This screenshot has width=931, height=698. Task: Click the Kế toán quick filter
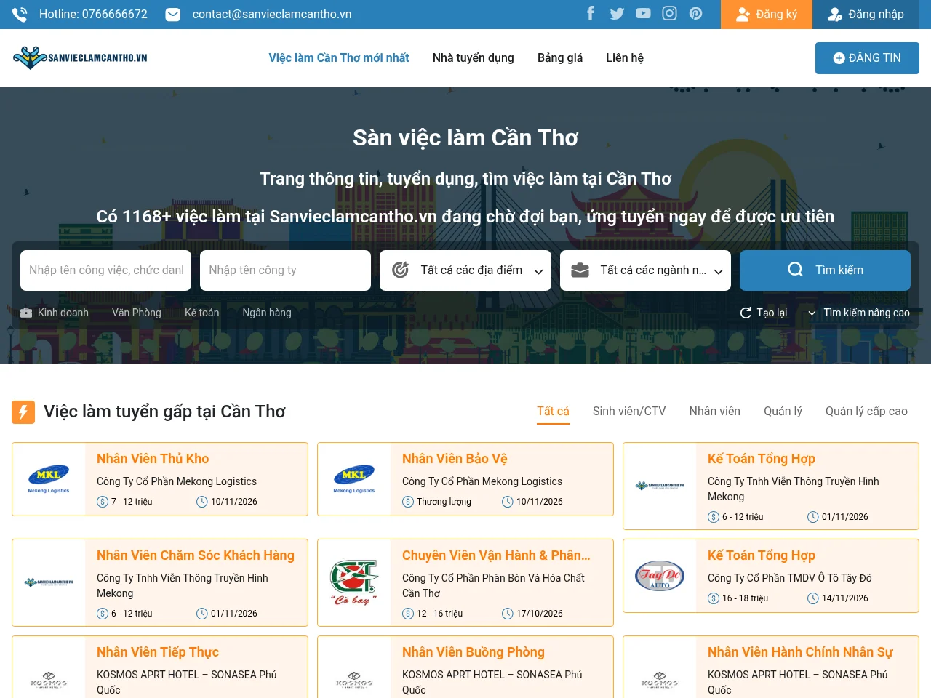(202, 313)
